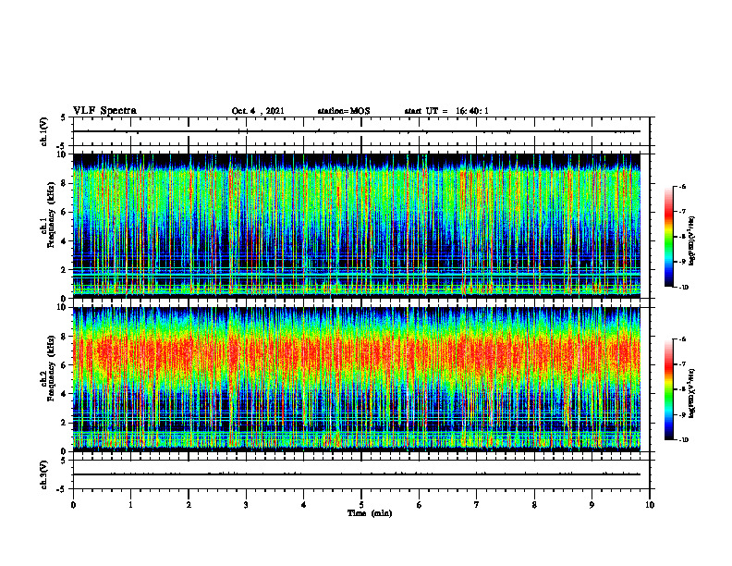The image size is (732, 566).
Task: Click the ch.1 colorbar log(PSD) label
Action: 692,241
